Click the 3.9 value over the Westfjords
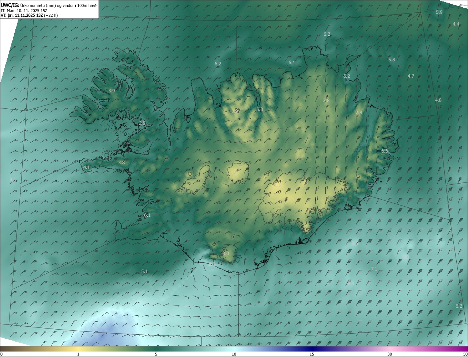The height and width of the screenshot is (357, 468). click(x=112, y=91)
